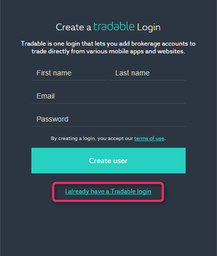Click the pink highlight box border
The image size is (217, 256).
(108, 183)
